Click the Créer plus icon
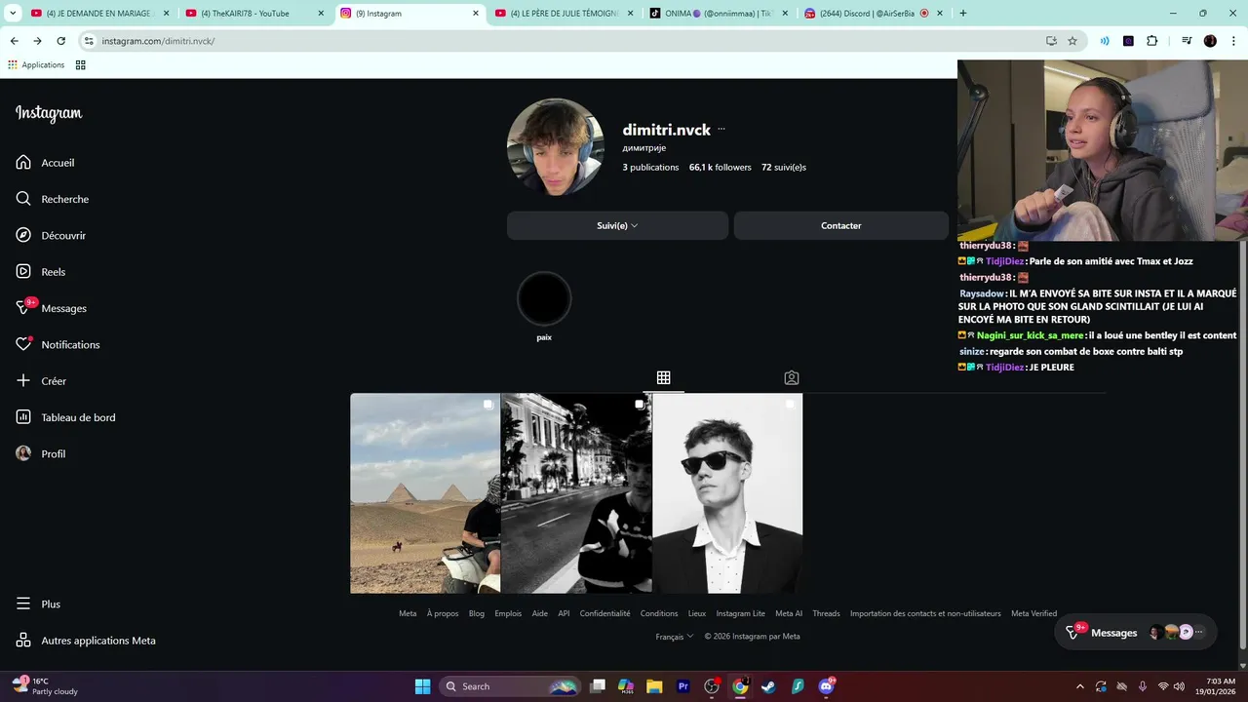The image size is (1248, 702). tap(23, 381)
